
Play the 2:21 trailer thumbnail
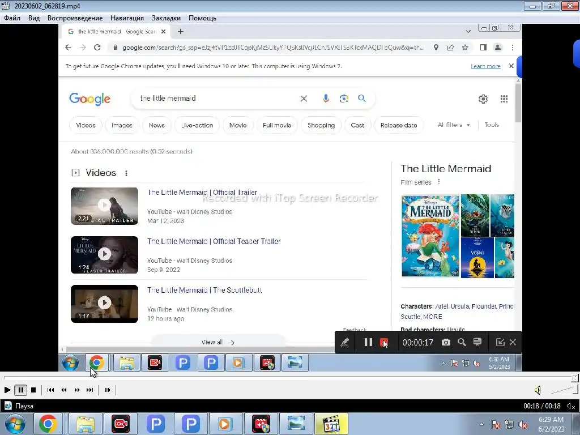pyautogui.click(x=104, y=206)
